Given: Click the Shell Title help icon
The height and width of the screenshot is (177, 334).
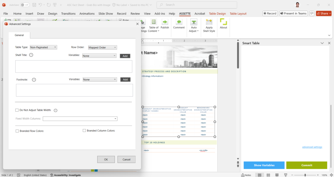Looking at the screenshot, I should click(31, 55).
